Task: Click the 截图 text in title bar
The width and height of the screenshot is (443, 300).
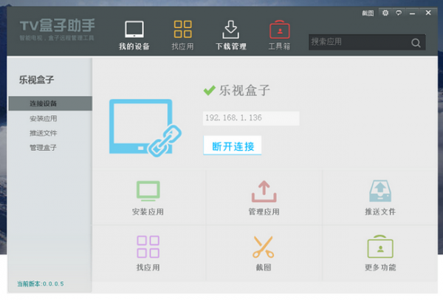Action: 368,13
